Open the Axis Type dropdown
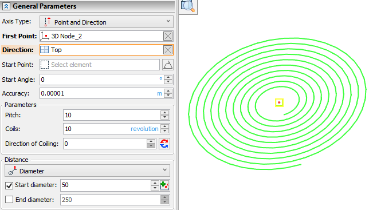 point(107,22)
